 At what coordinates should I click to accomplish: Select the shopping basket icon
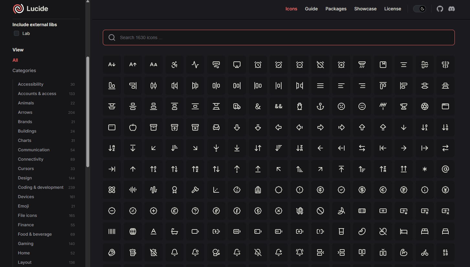[299, 211]
